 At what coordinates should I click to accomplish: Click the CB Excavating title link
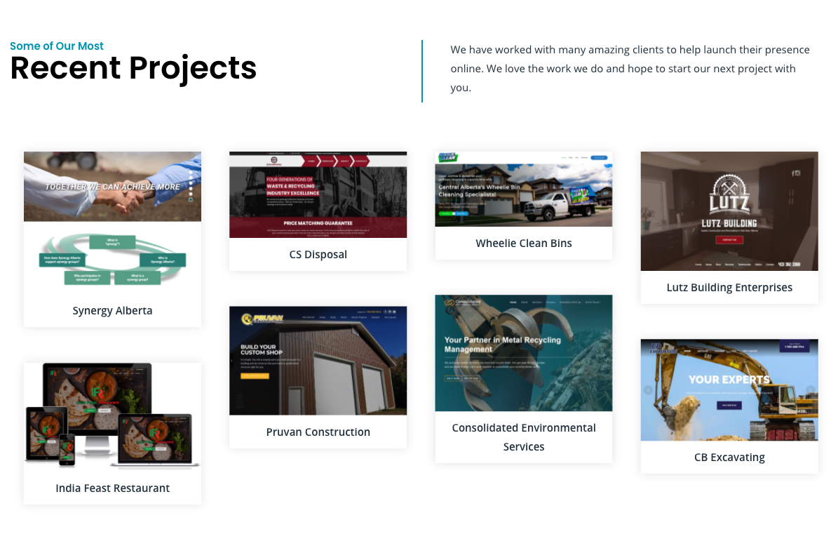(x=729, y=457)
